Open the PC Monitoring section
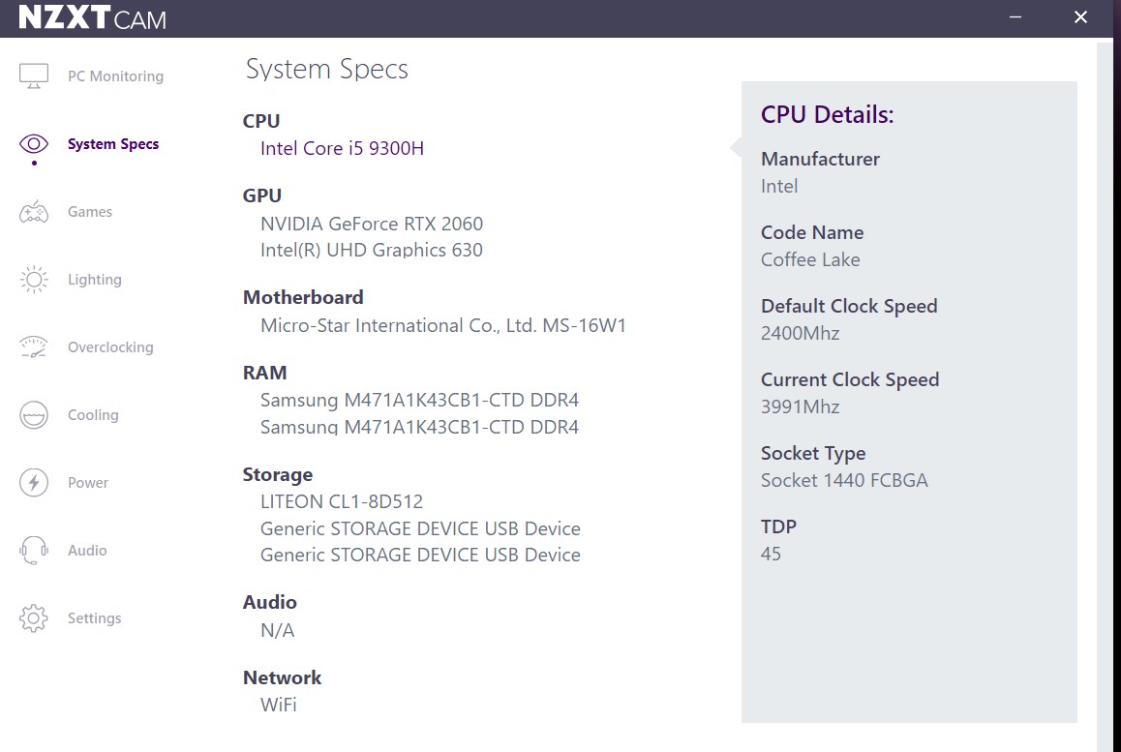 [x=115, y=76]
